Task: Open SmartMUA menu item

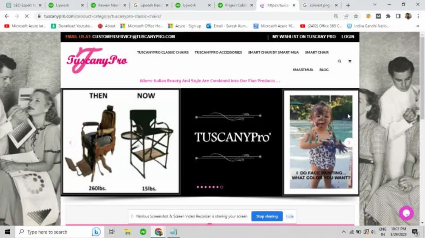Action: pos(303,70)
